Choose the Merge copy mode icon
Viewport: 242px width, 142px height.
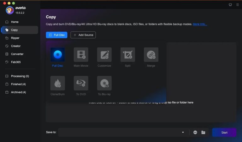click(x=151, y=55)
